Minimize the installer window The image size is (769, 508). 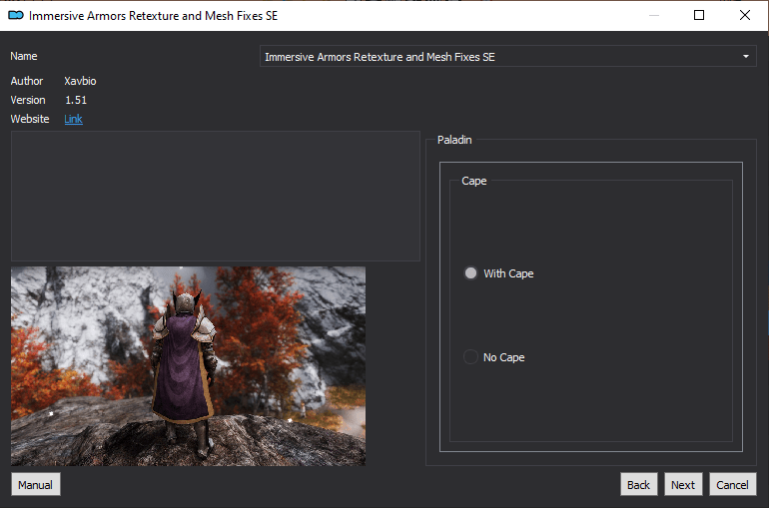pos(654,15)
